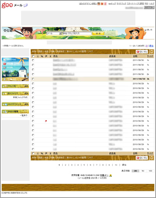This screenshot has height=198, width=156.
Task: Click the ログアウト button
Action: click(149, 7)
